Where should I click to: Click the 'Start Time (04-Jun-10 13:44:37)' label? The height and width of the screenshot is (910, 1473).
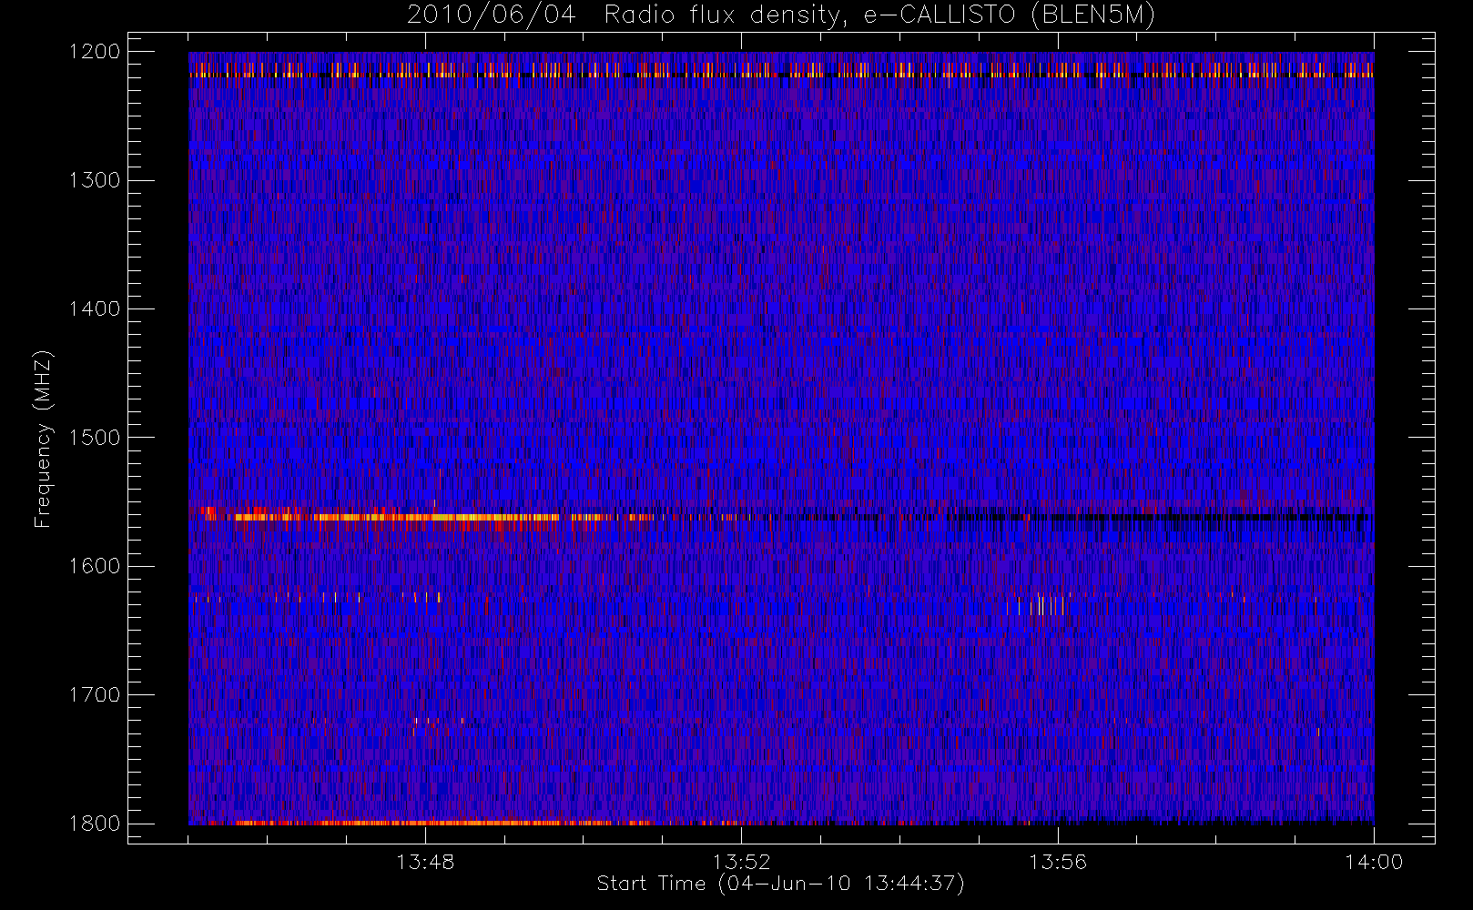point(780,884)
